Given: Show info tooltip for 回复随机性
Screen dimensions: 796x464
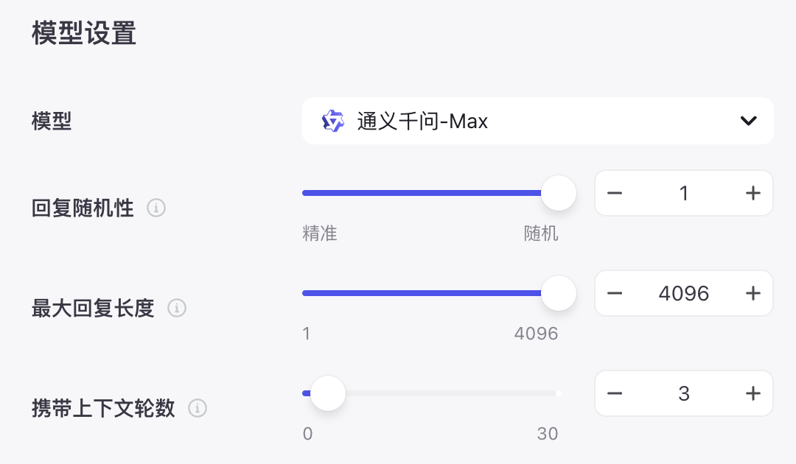Looking at the screenshot, I should point(156,208).
